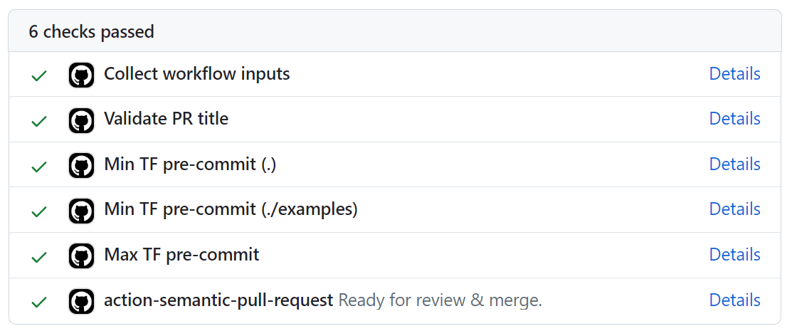Click GitHub avatar beside Min TF pre-commit (.)
Screen dimensions: 787x331
81,166
